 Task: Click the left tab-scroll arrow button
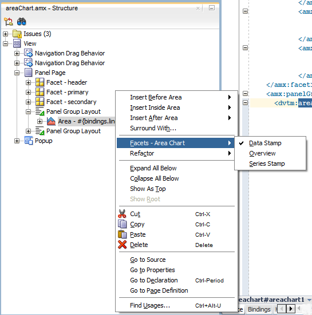tap(282, 308)
